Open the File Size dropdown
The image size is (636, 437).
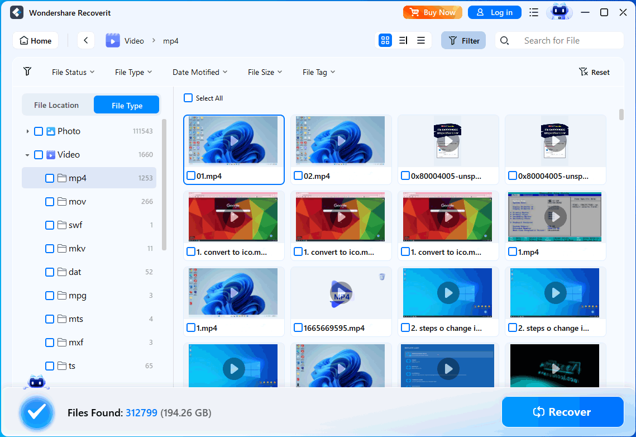tap(265, 72)
